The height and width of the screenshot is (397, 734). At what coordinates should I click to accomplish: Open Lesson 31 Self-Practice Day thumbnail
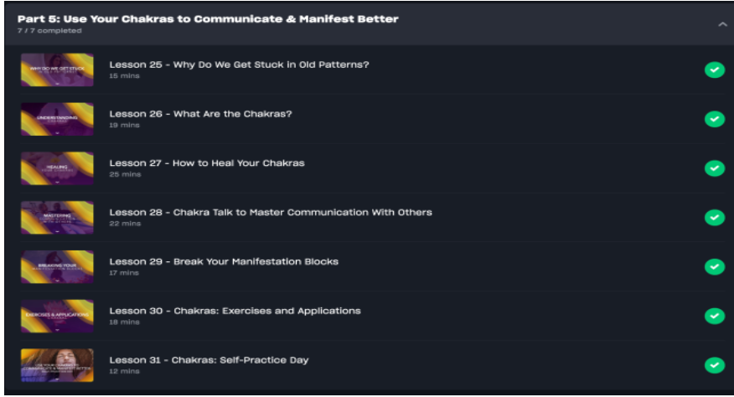(x=57, y=365)
